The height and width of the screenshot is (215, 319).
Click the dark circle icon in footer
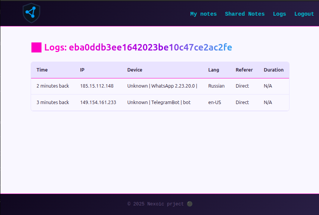point(189,204)
